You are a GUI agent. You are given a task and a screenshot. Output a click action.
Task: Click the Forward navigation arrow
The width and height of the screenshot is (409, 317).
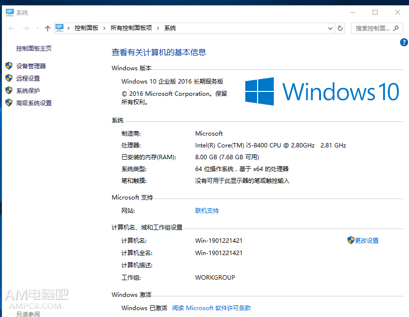point(26,29)
